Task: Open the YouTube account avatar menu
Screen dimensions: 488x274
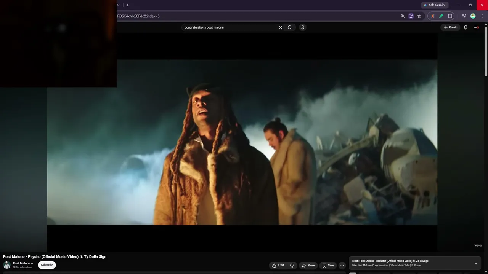Action: point(477,27)
